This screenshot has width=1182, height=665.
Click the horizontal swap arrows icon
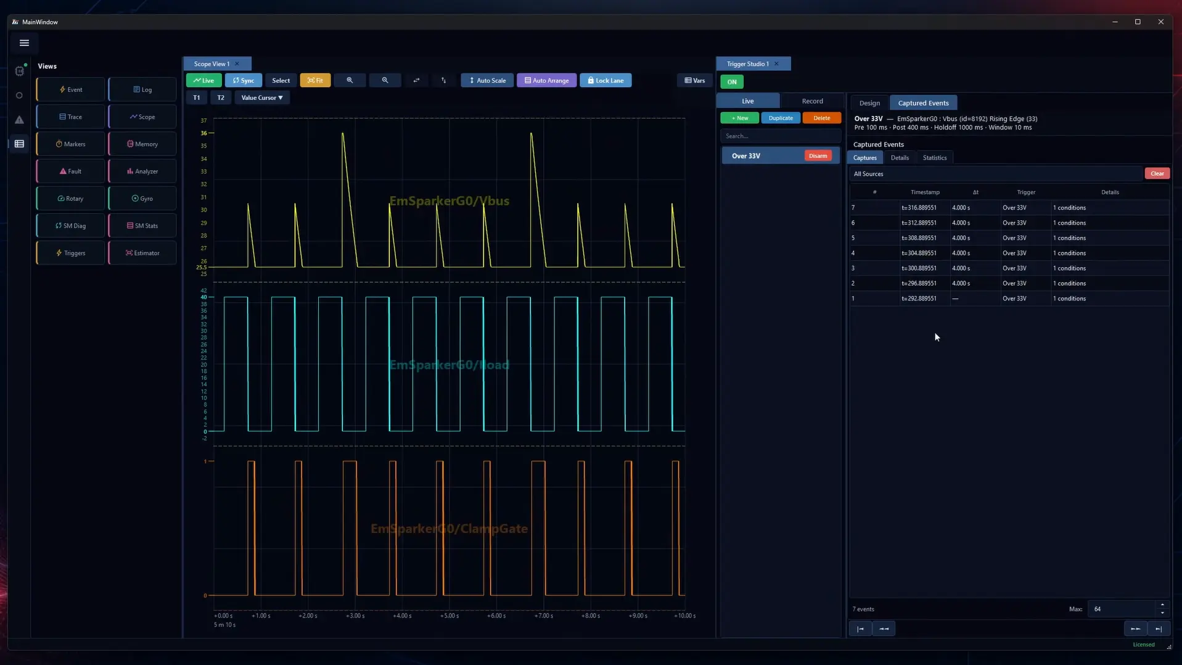(416, 80)
